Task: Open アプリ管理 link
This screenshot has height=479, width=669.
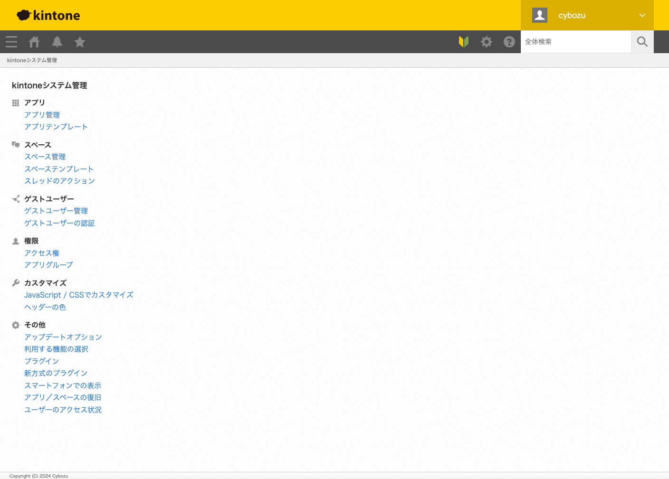Action: [42, 115]
